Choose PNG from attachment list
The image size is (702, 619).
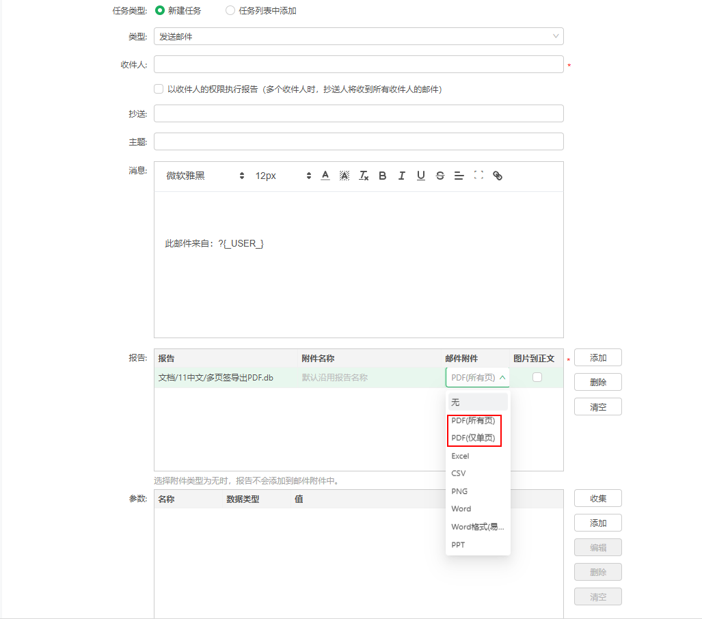click(x=478, y=491)
